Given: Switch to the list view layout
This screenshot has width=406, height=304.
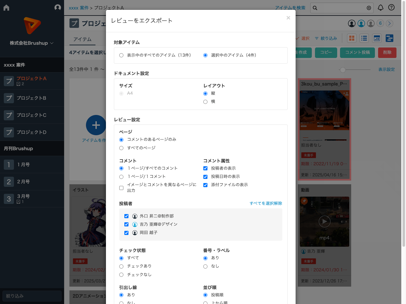Looking at the screenshot, I should (364, 38).
